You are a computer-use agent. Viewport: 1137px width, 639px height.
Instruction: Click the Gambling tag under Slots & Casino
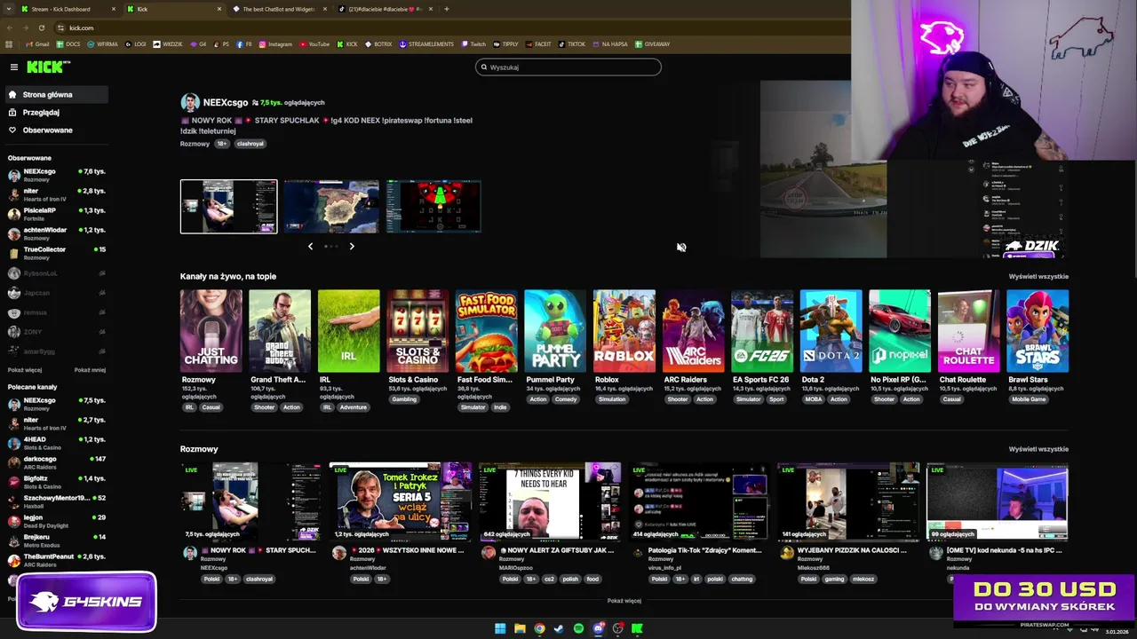(x=404, y=399)
